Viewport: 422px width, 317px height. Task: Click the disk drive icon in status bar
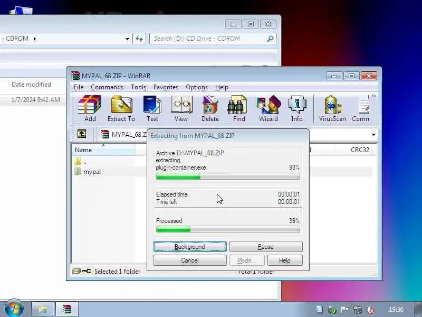(x=76, y=271)
